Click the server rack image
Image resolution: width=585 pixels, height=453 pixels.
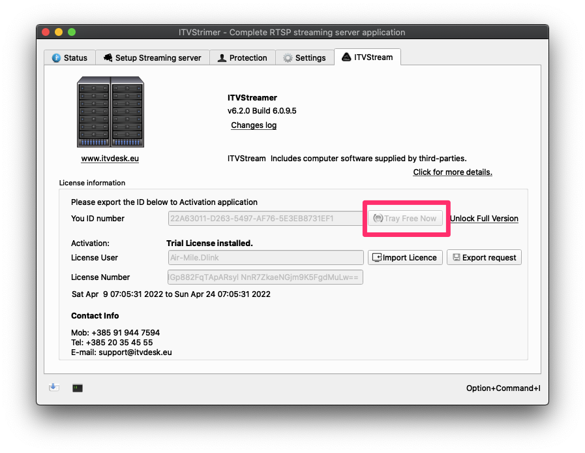coord(110,112)
